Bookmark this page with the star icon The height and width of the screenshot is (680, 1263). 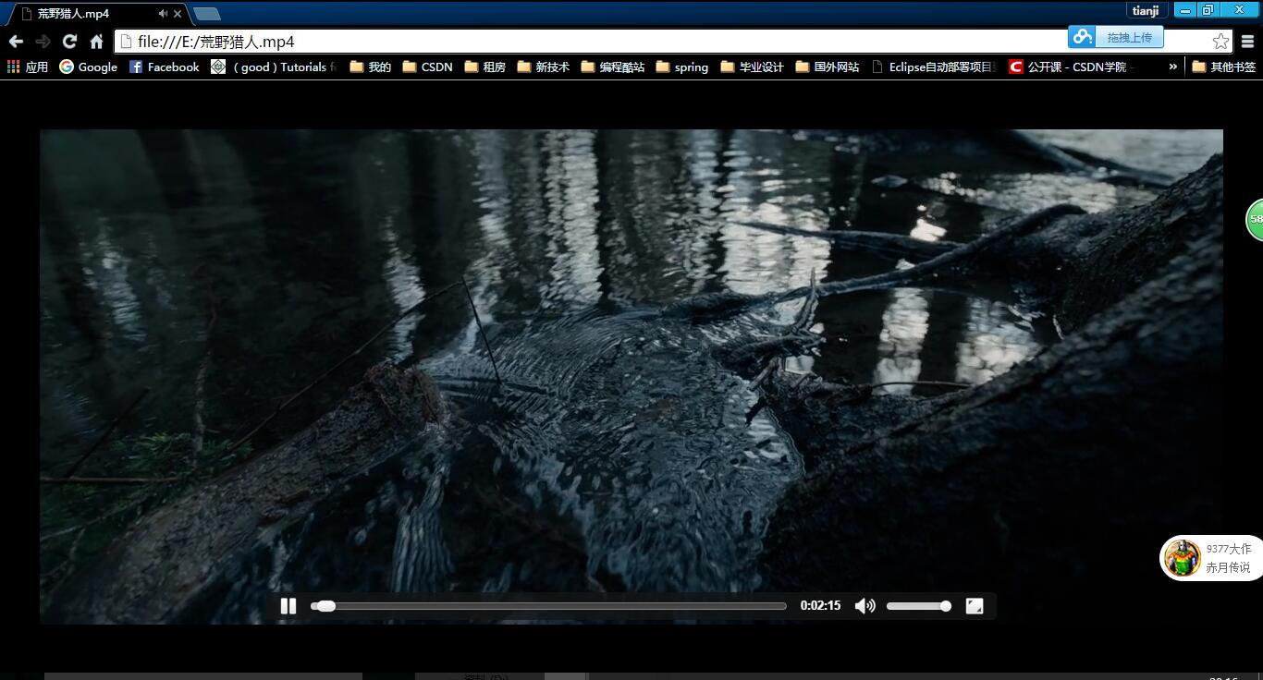[1220, 42]
